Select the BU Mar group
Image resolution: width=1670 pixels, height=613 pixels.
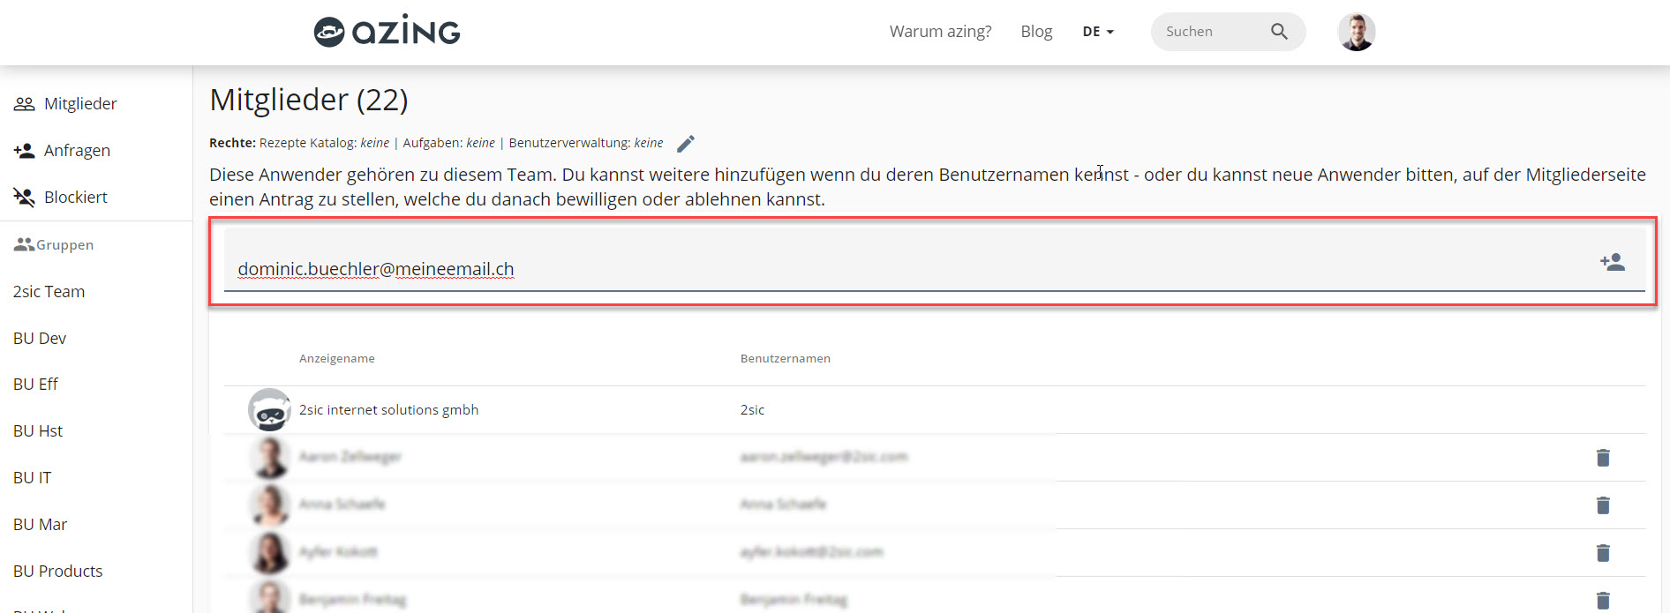pos(41,525)
